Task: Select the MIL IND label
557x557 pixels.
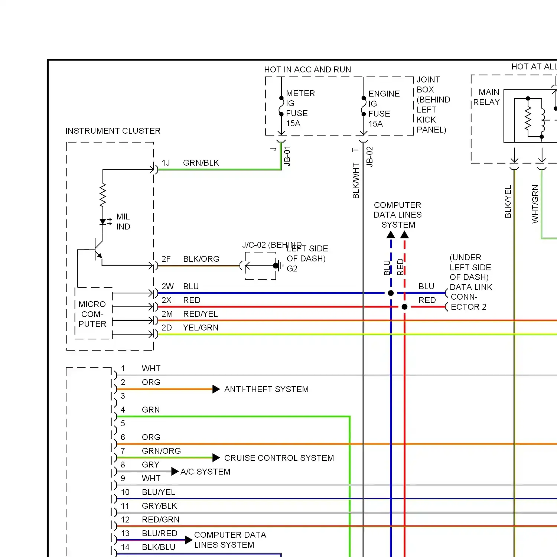Action: click(x=123, y=221)
